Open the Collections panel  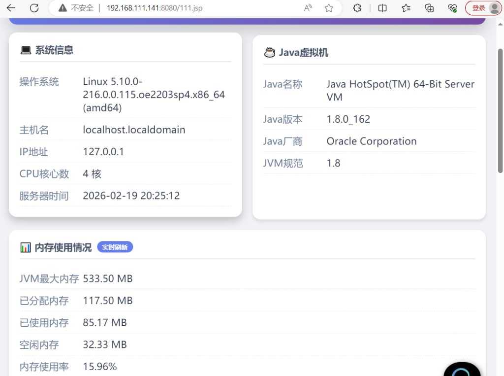429,8
